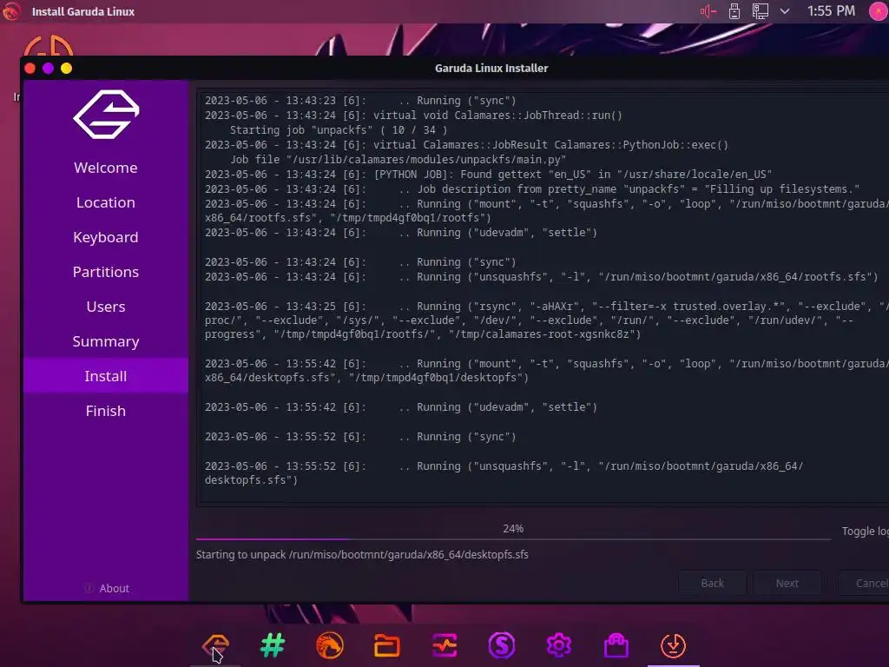The width and height of the screenshot is (889, 667).
Task: Open the software store bag dock icon
Action: pos(616,645)
